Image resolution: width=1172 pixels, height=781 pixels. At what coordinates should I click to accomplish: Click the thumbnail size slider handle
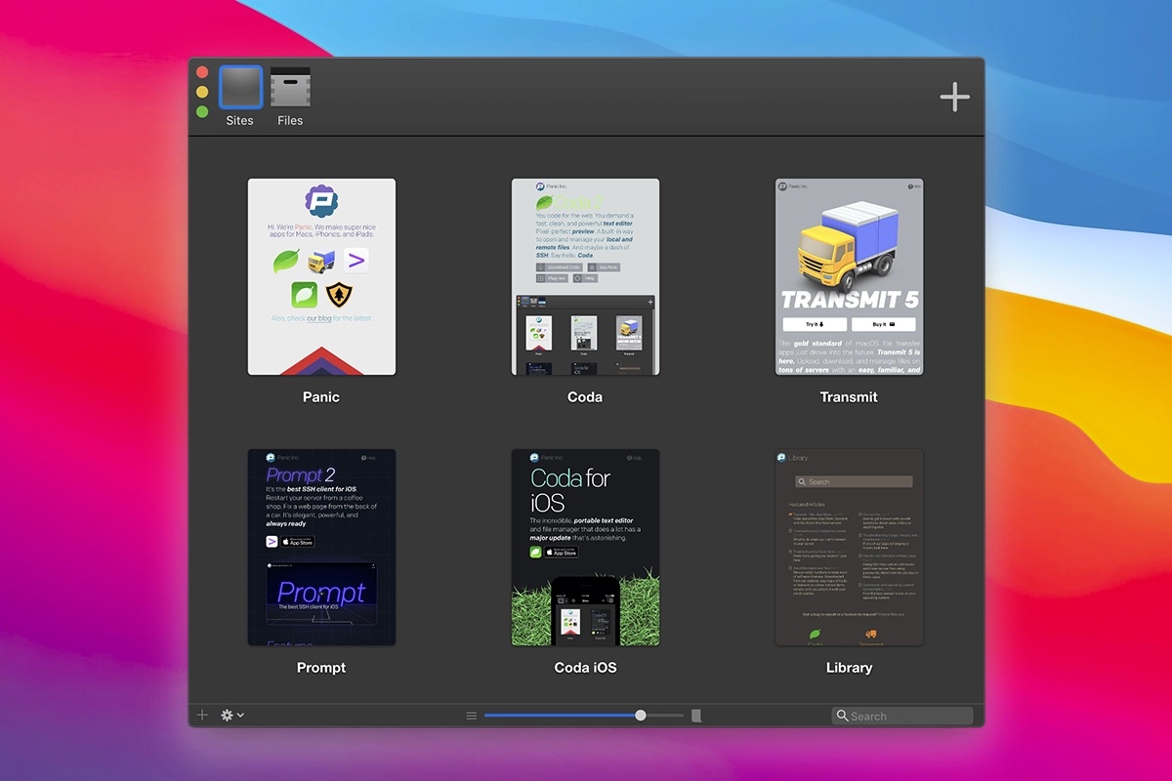coord(641,716)
